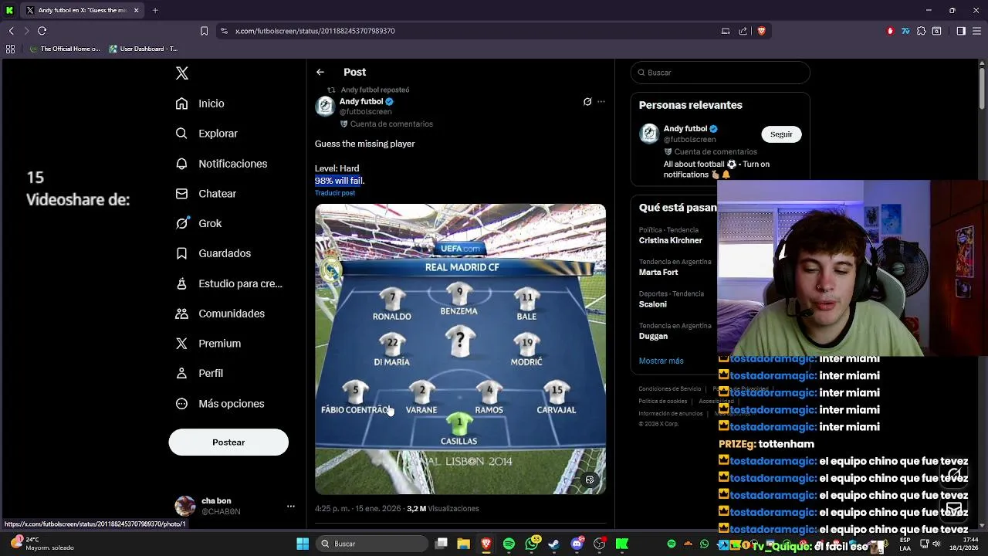Click the Postear button
Screen dimensions: 988x556
tap(228, 442)
